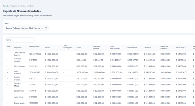
Task: Click Adriana Garcia's total deducciones $ 112.297,87
Action: click(116, 60)
